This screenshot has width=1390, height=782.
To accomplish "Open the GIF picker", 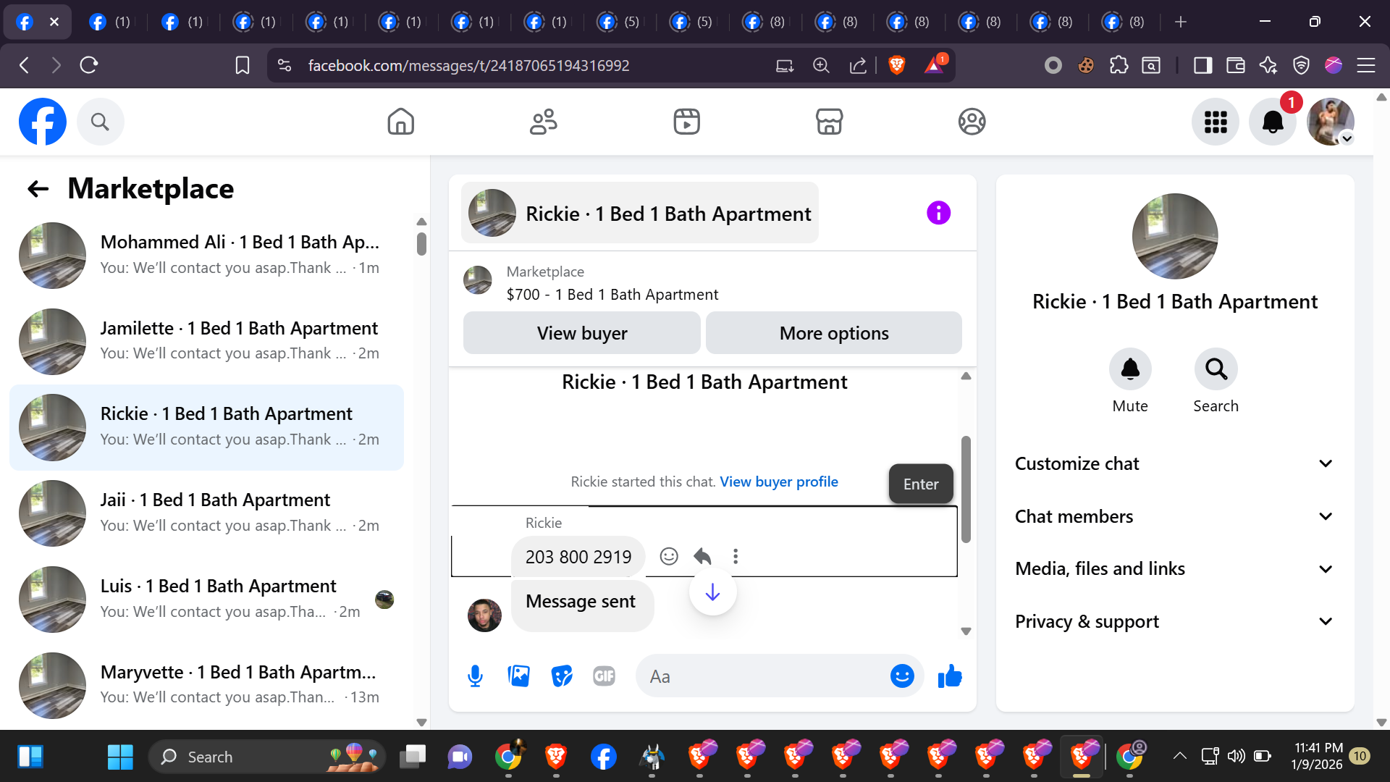I will coord(604,676).
